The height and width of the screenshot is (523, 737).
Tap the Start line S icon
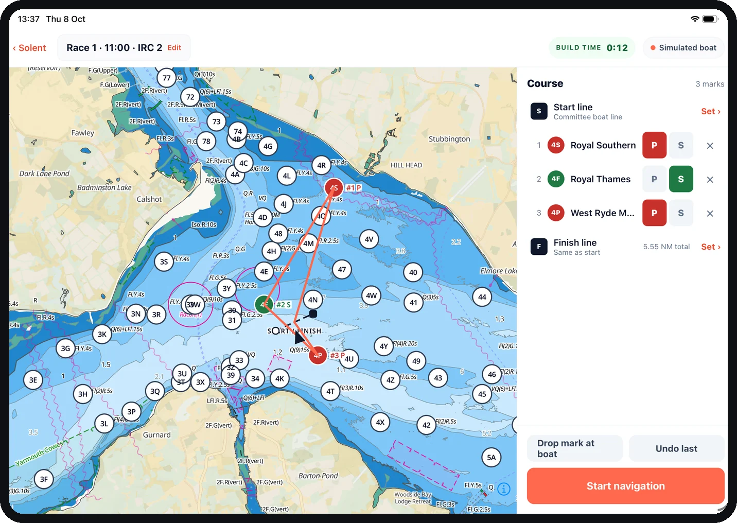click(539, 111)
